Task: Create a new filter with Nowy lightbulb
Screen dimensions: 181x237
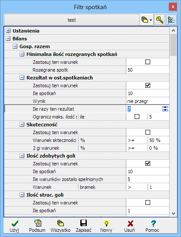Action: (x=106, y=226)
